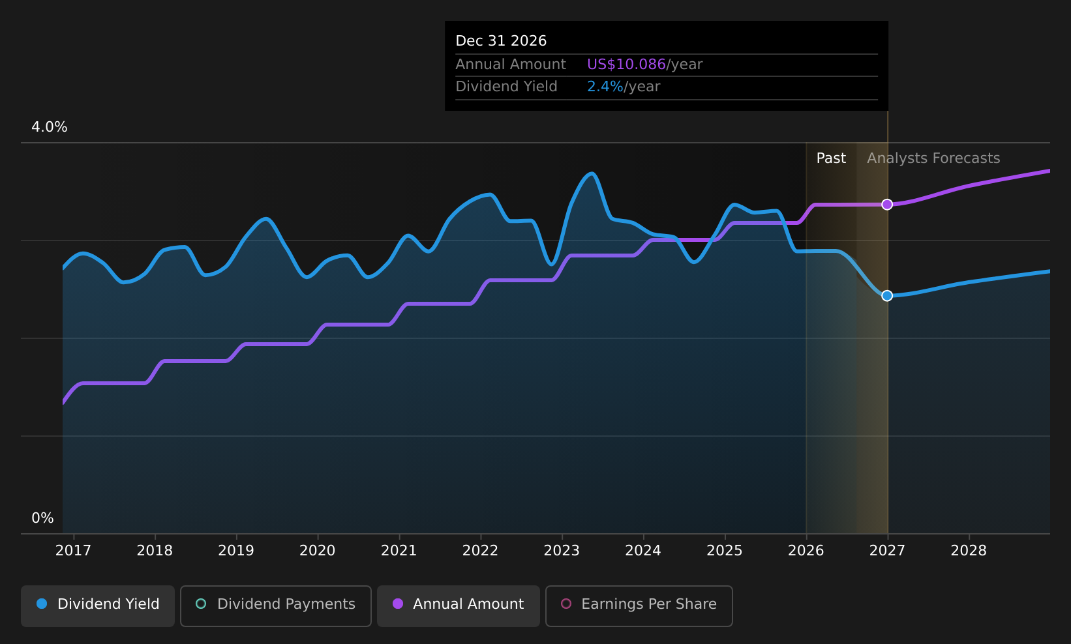Toggle the Dividend Yield legend series
1071x644 pixels.
[98, 606]
